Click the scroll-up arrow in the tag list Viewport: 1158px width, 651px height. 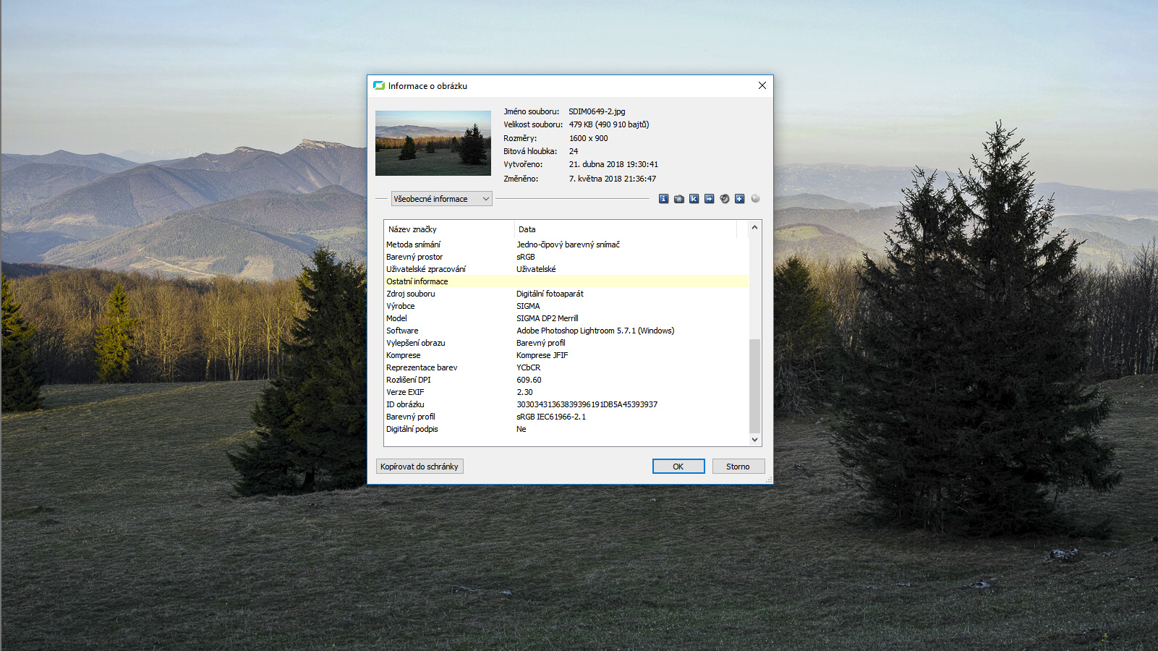pyautogui.click(x=754, y=227)
